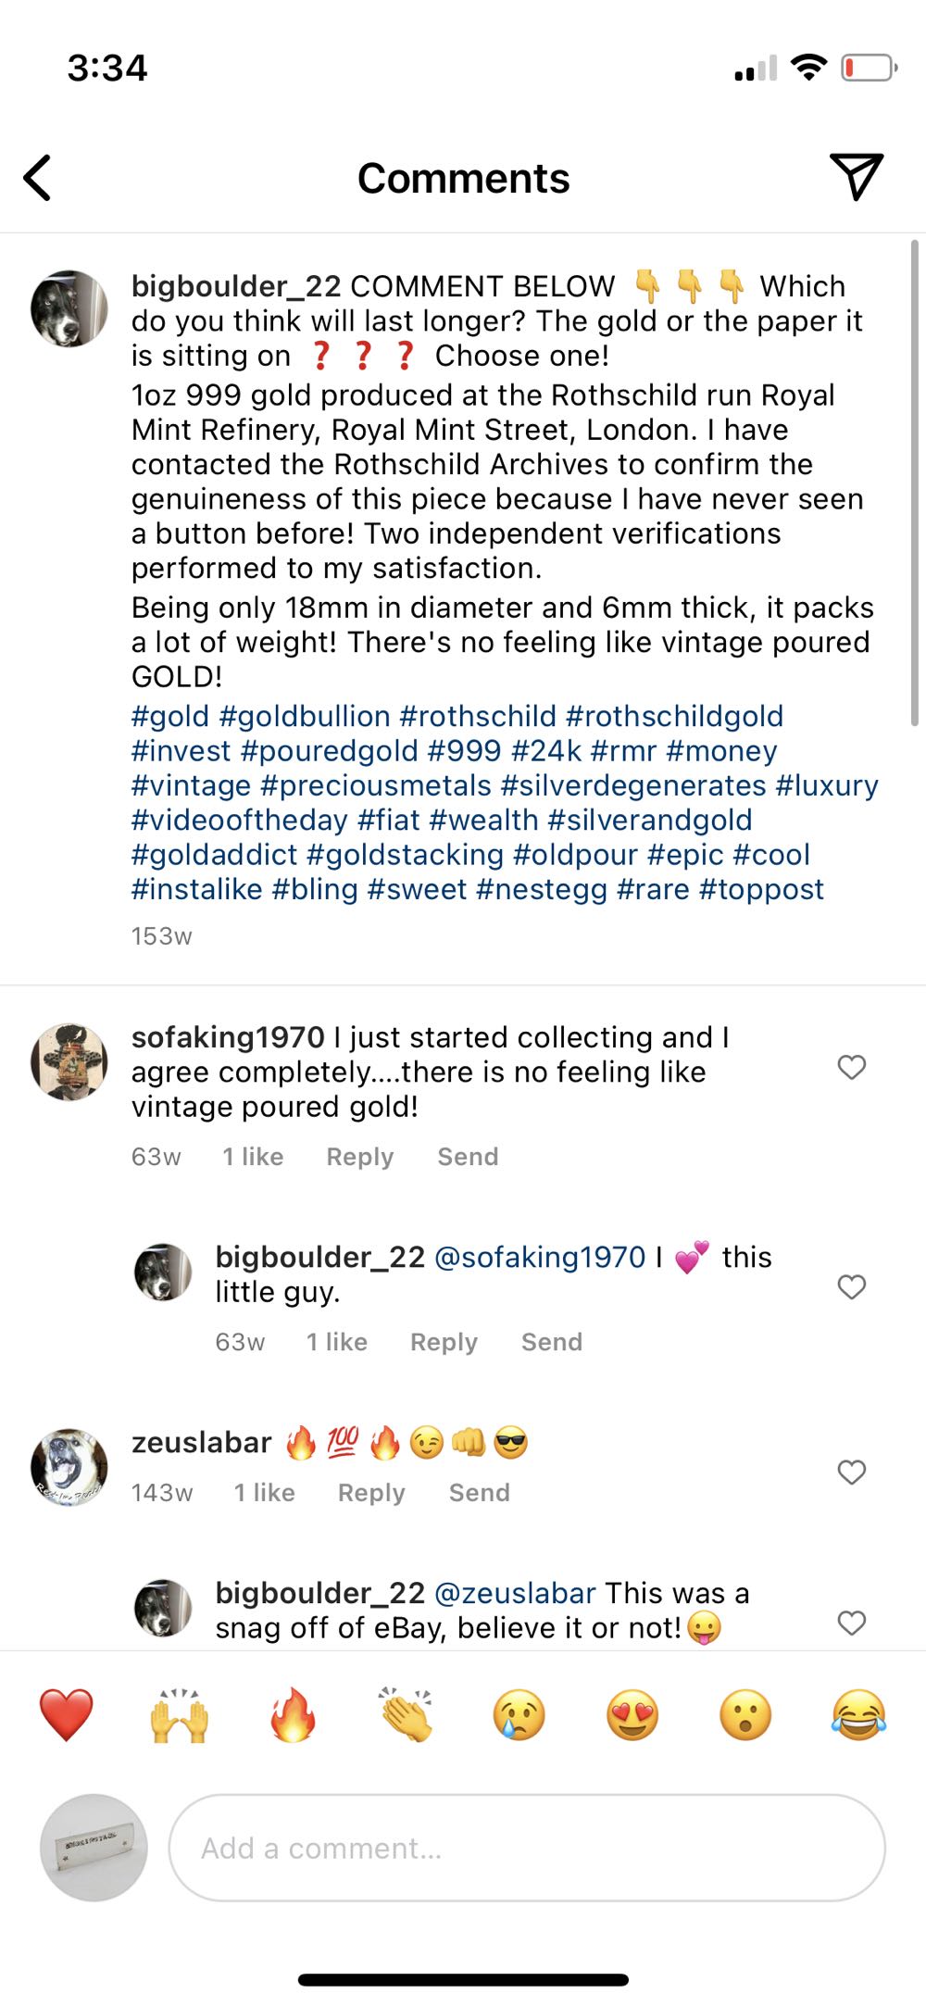Tap the back arrow icon
The width and height of the screenshot is (926, 2006).
(x=37, y=178)
